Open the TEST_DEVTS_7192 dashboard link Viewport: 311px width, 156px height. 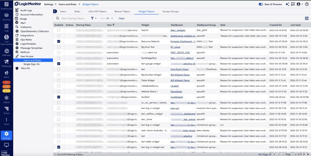click(180, 53)
